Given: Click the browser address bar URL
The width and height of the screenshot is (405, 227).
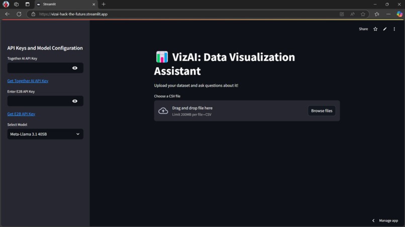Looking at the screenshot, I should (73, 14).
